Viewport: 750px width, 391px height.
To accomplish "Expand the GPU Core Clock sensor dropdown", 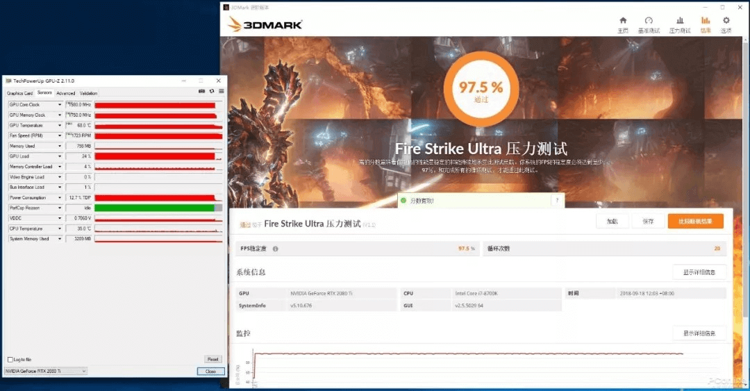I will pyautogui.click(x=60, y=105).
